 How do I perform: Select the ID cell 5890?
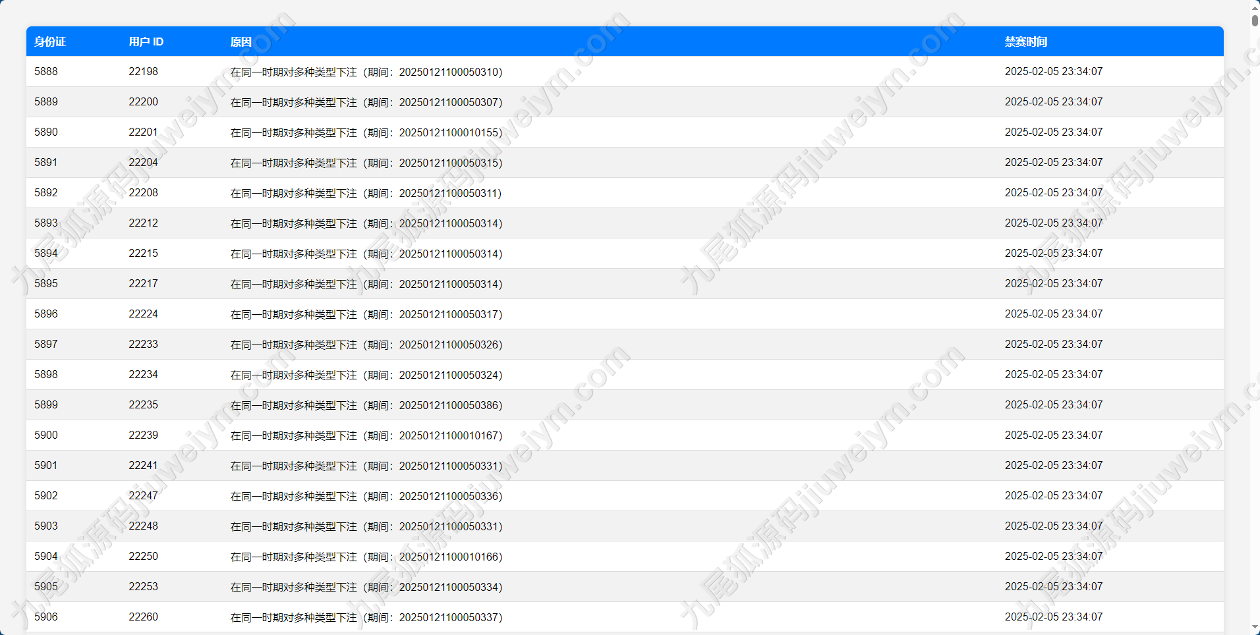coord(46,132)
